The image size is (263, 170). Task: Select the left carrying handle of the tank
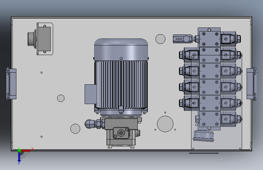[x=11, y=84]
